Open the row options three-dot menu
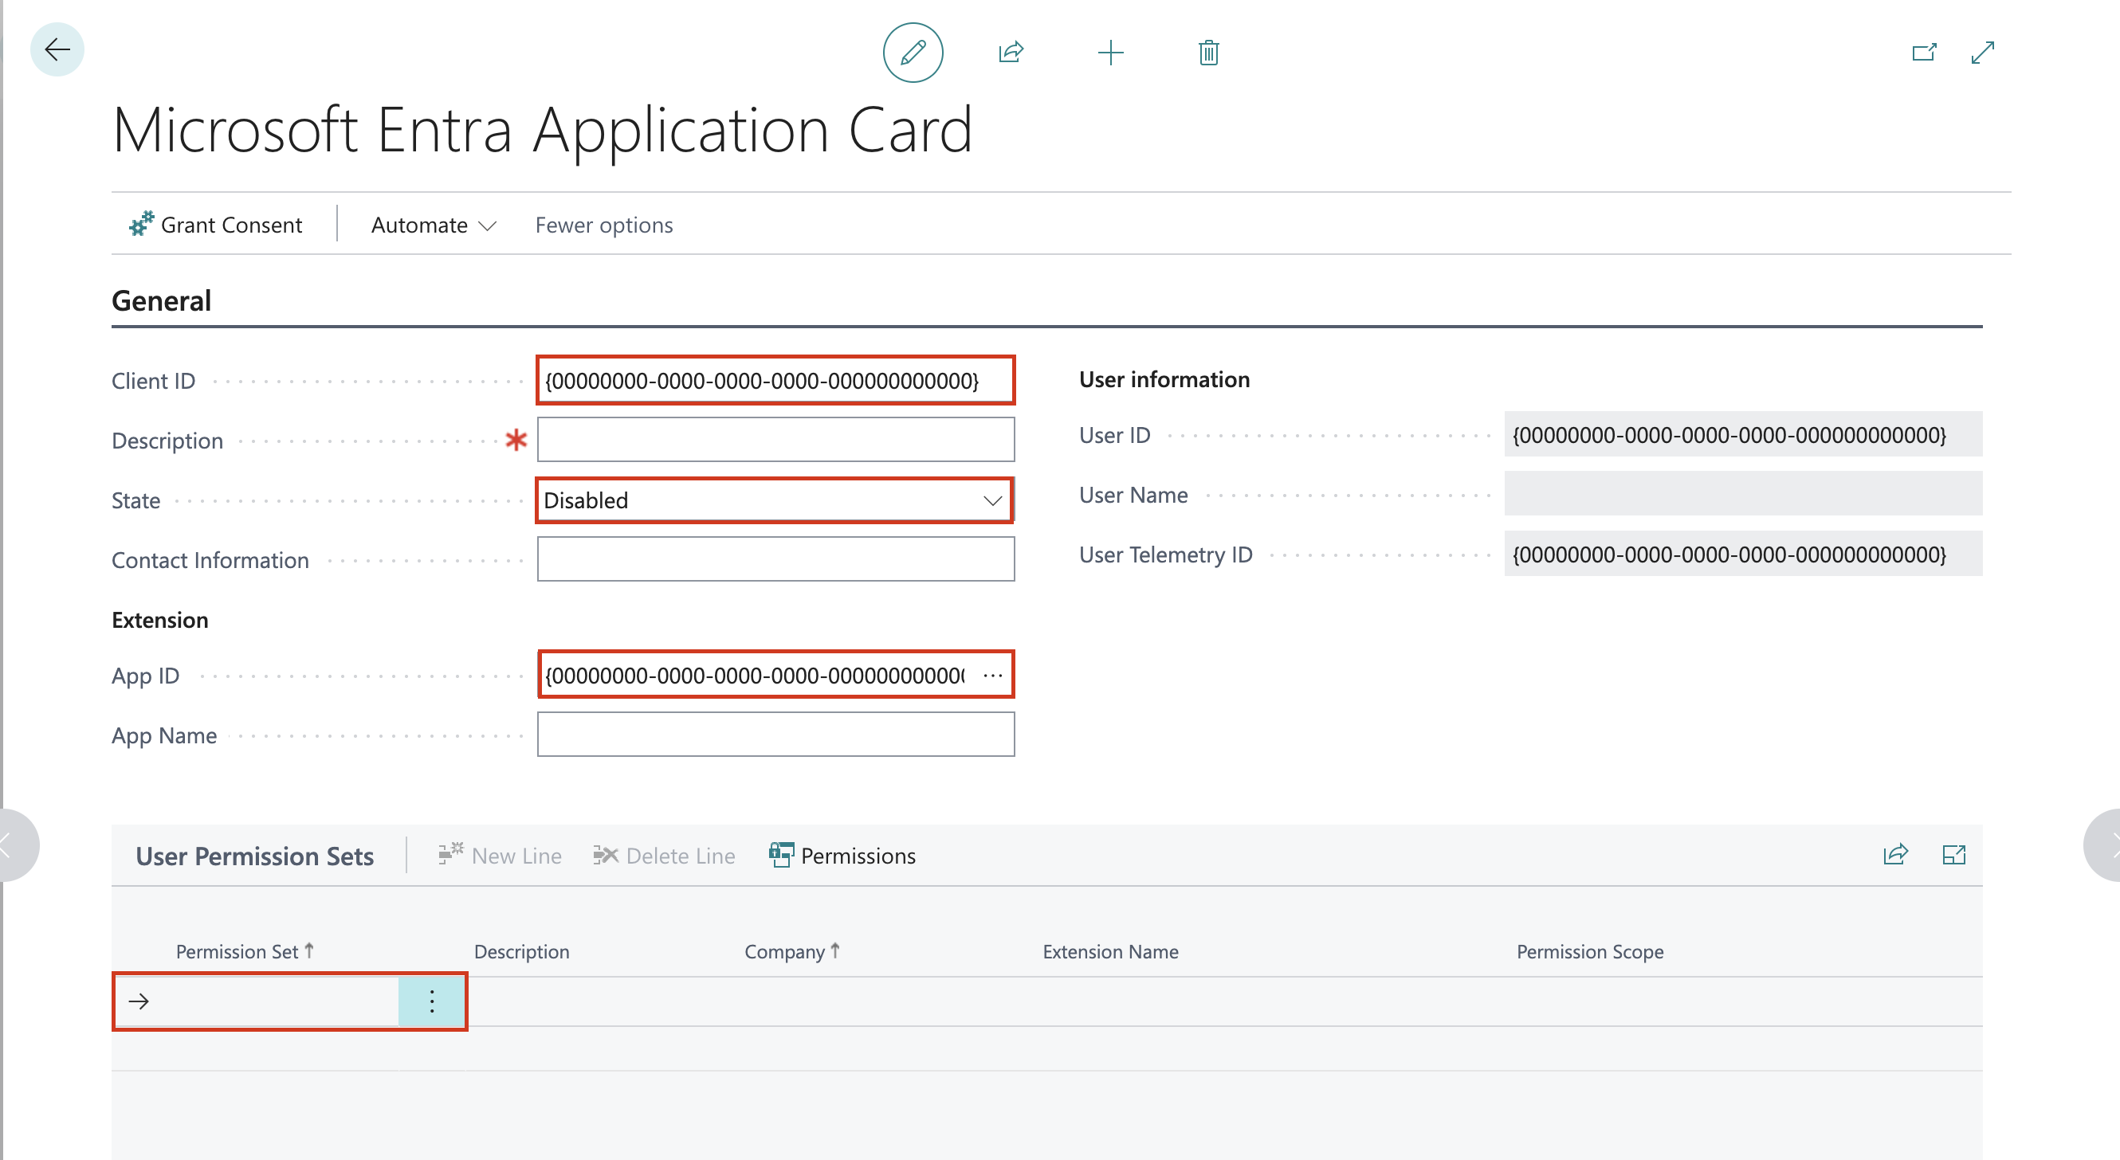The image size is (2120, 1160). [x=431, y=1001]
